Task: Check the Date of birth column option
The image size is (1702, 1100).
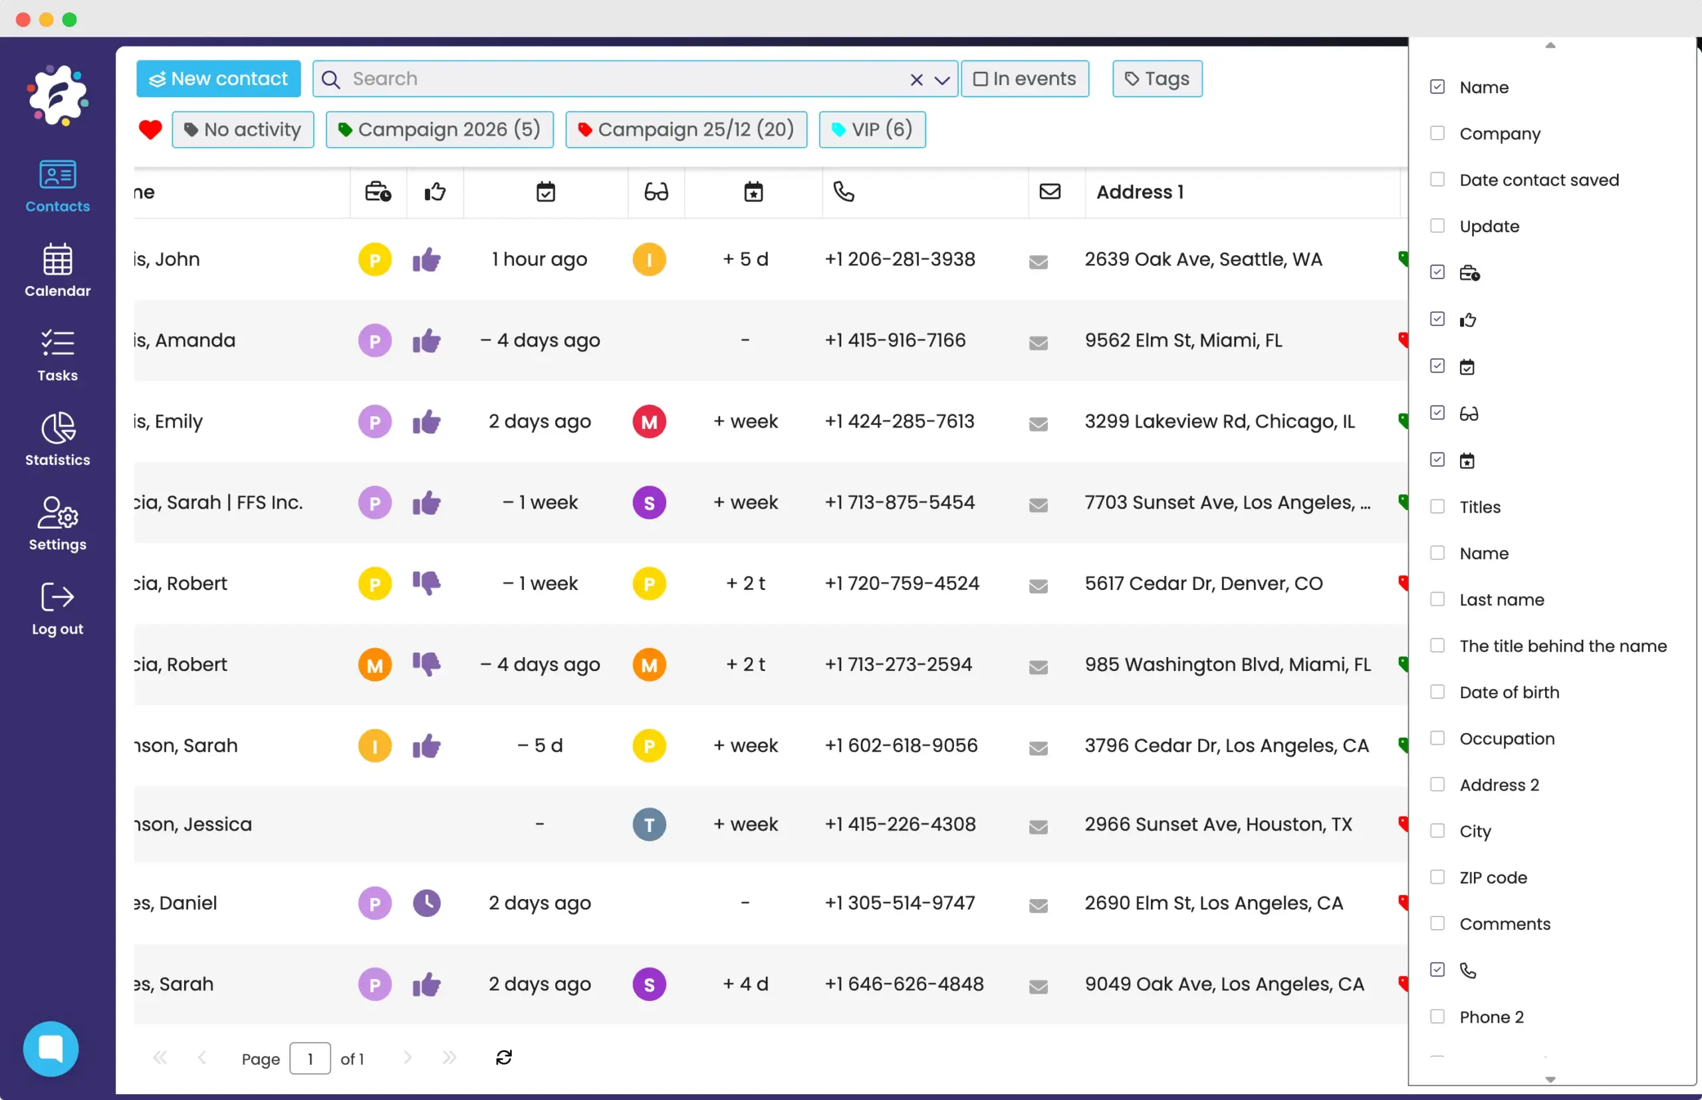Action: (x=1437, y=692)
